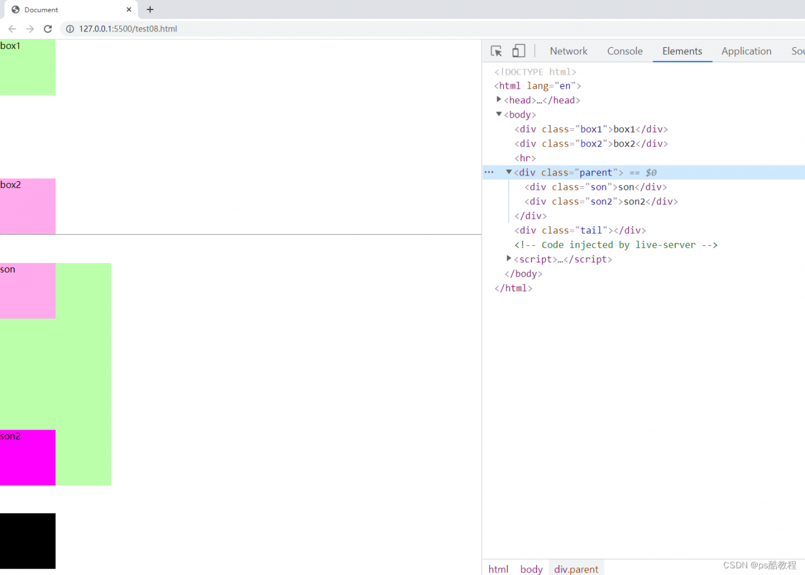Click the body breadcrumb in DevTools footer
The height and width of the screenshot is (575, 805).
coord(531,569)
